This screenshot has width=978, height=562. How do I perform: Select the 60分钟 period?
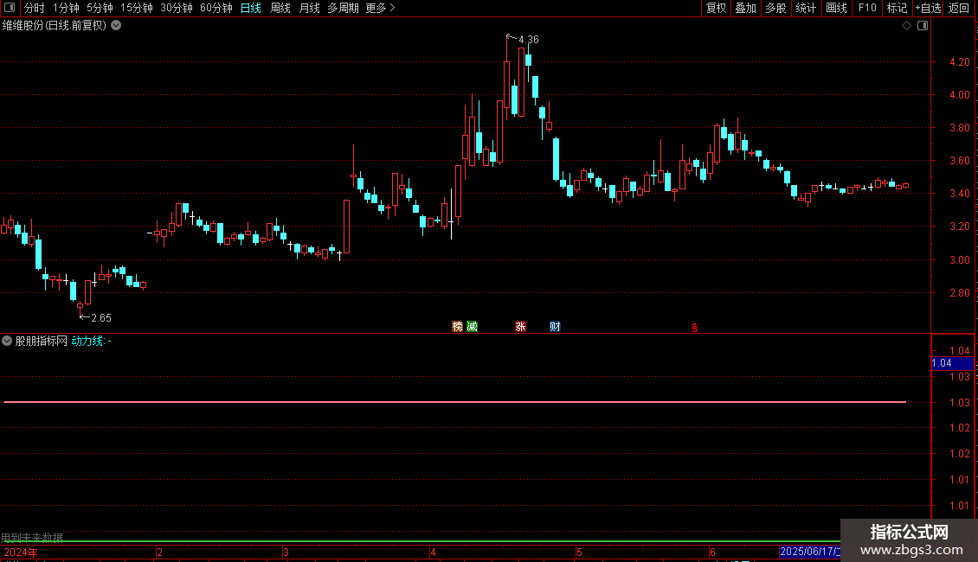(216, 8)
